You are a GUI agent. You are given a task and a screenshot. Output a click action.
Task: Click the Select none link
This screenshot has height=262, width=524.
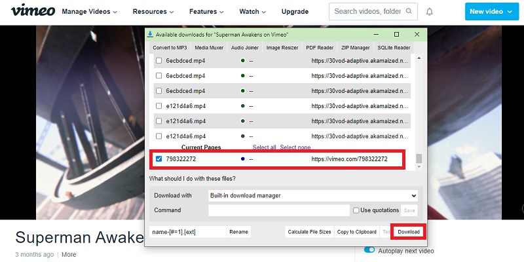tap(295, 147)
